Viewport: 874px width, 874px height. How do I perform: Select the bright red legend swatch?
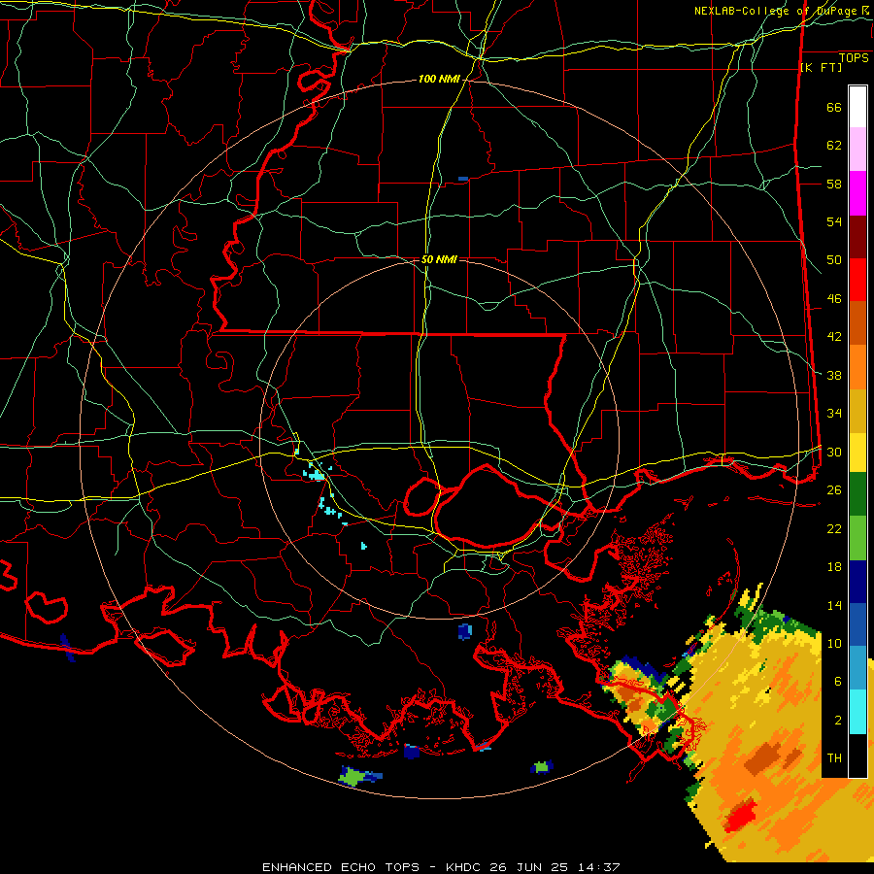857,280
